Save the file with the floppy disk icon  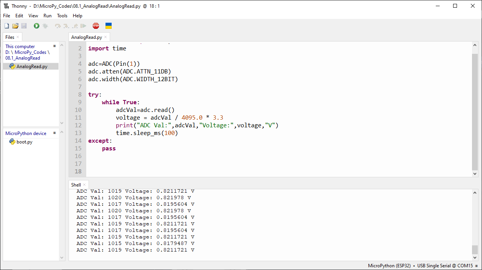pyautogui.click(x=24, y=26)
